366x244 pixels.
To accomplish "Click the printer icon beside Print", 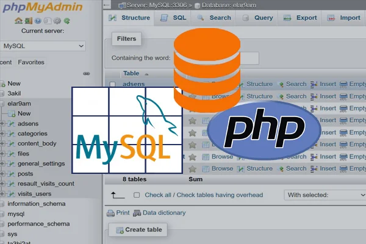I will coord(110,213).
